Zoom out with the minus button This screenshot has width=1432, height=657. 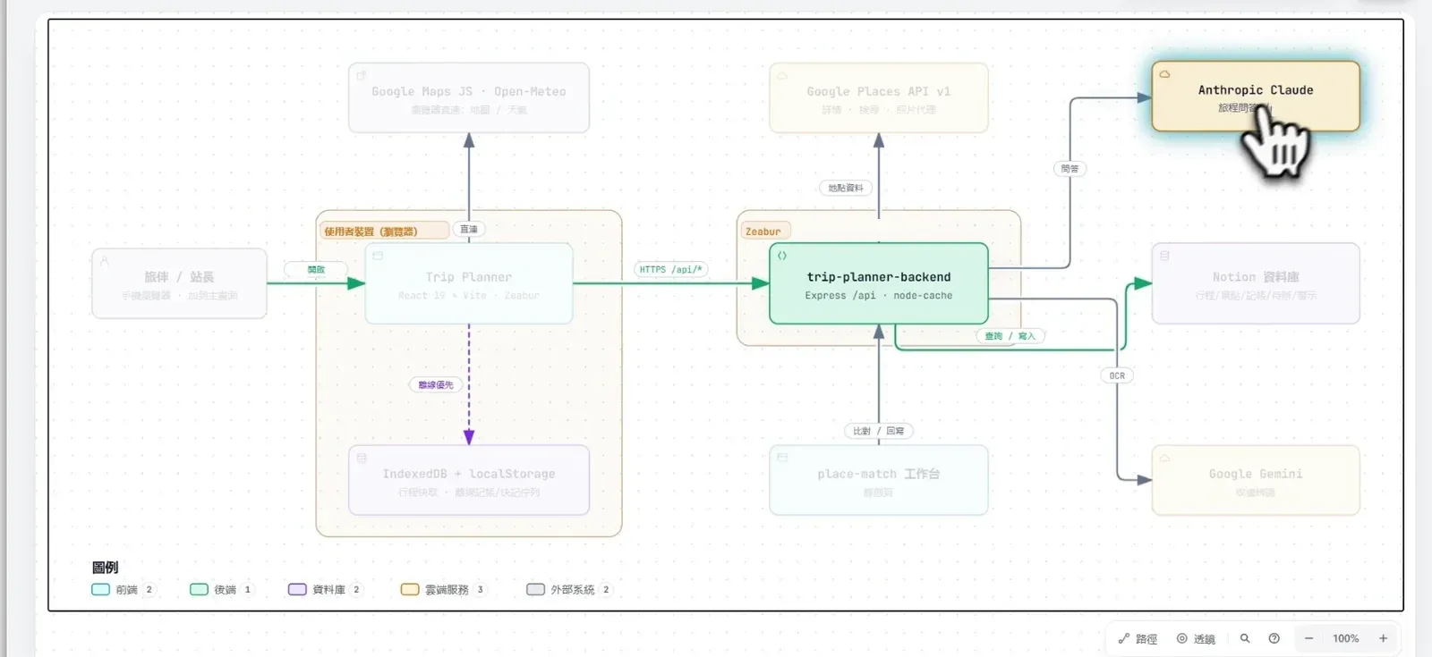(1308, 638)
